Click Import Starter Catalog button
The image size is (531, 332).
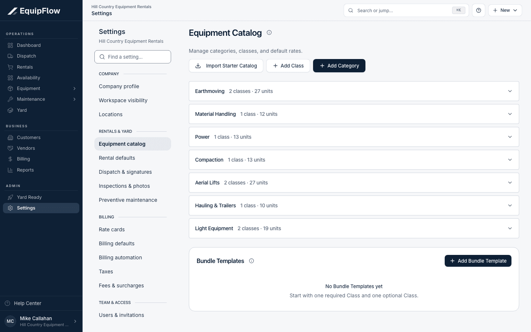pos(226,66)
